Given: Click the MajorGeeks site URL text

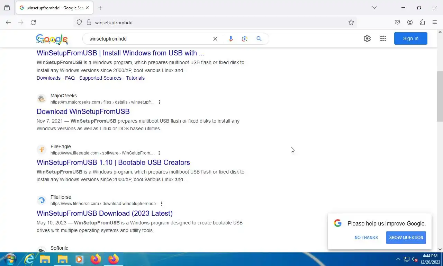Looking at the screenshot, I should [x=102, y=102].
